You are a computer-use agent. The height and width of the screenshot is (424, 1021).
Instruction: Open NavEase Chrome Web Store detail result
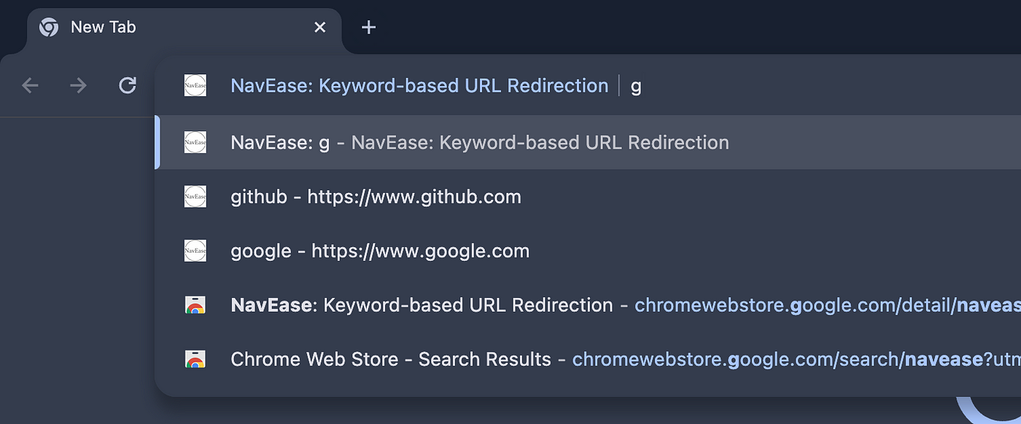[589, 305]
